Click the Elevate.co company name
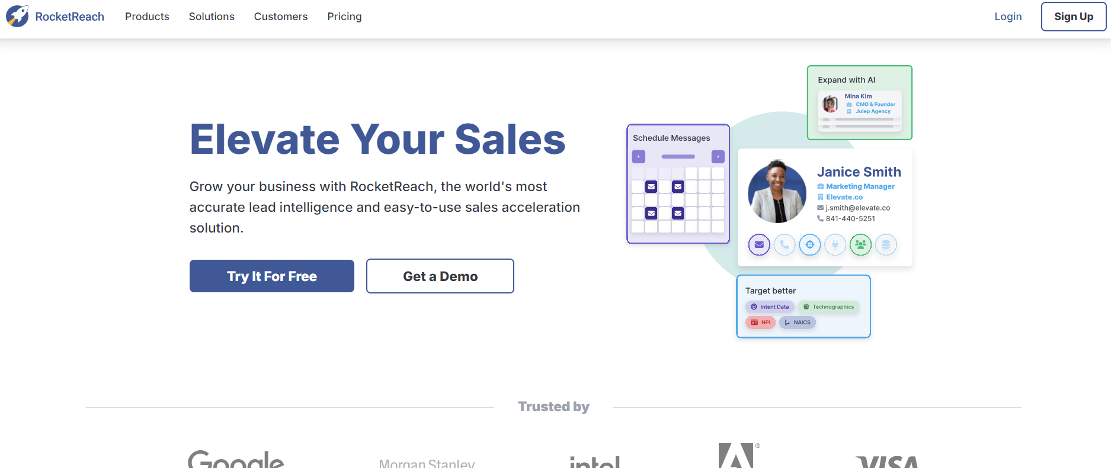 (x=844, y=197)
